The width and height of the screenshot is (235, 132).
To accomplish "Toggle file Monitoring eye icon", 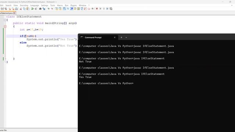I will [93, 9].
